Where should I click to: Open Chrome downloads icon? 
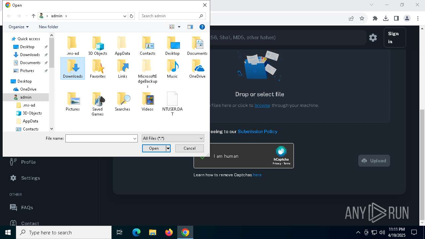pos(386,18)
